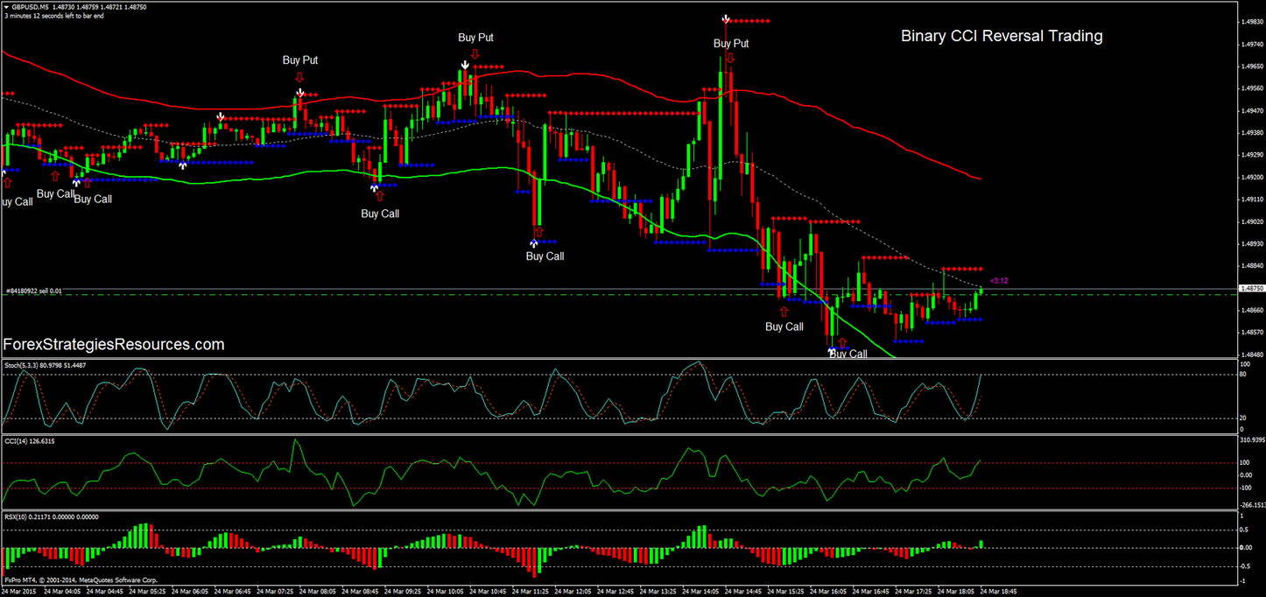Viewport: 1266px width, 597px height.
Task: Click the 'FxPro MT4, © 2001-2014, MetaQuotes Software Corp.' text
Action: tap(81, 580)
